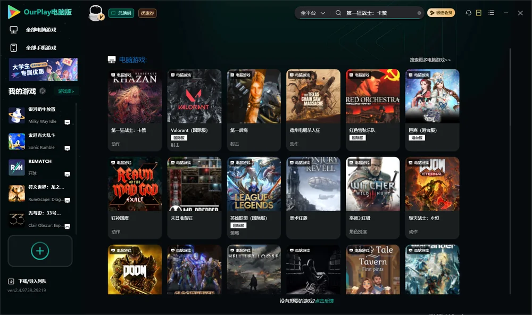This screenshot has height=315, width=532.
Task: Open the Red Orchestra game card
Action: (x=373, y=110)
